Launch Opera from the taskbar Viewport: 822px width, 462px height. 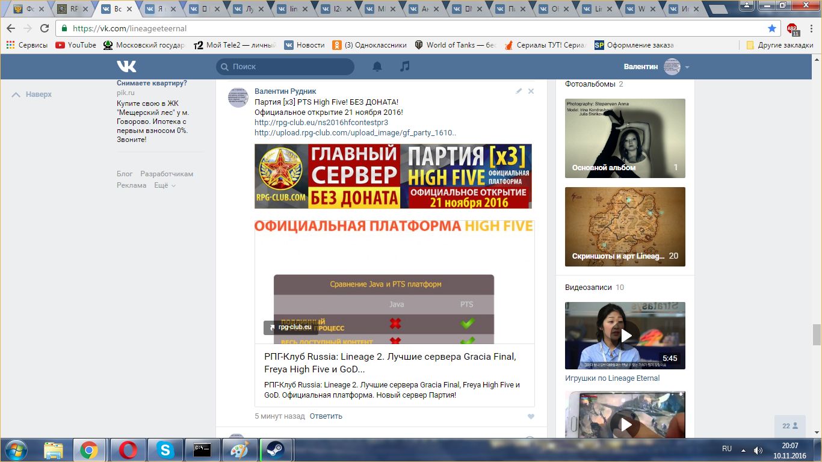click(127, 449)
